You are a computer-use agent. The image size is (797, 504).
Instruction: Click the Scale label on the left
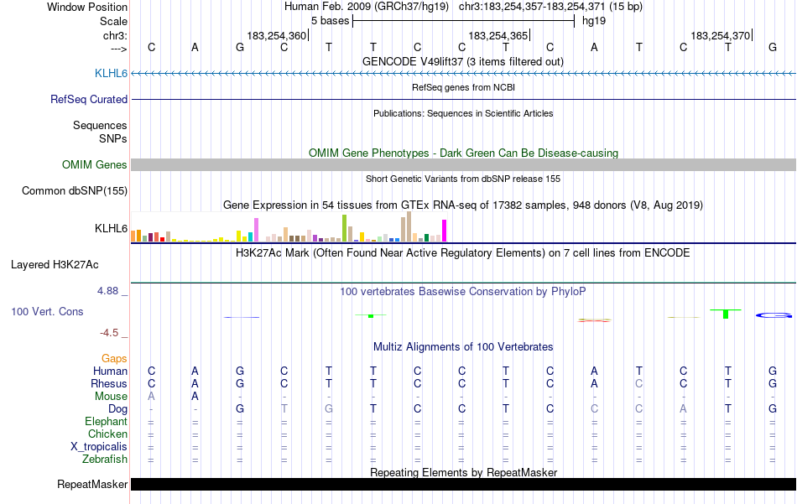point(113,21)
